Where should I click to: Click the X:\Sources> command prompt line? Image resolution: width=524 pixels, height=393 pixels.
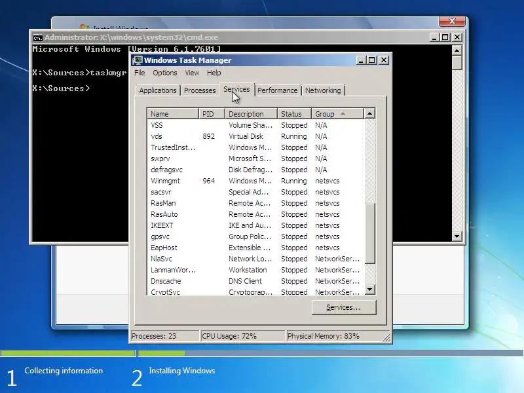pos(61,88)
